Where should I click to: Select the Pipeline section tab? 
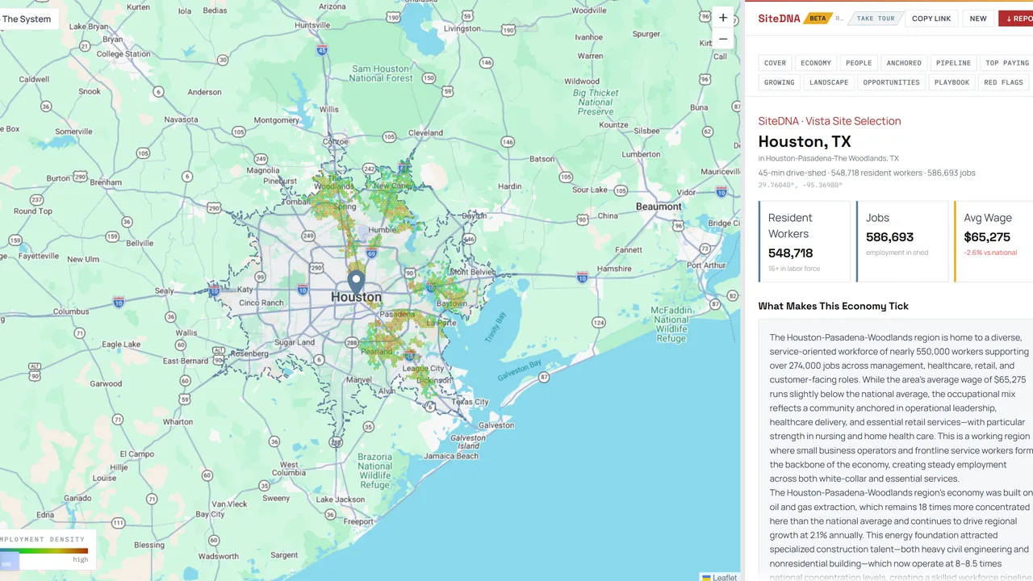[x=953, y=63]
